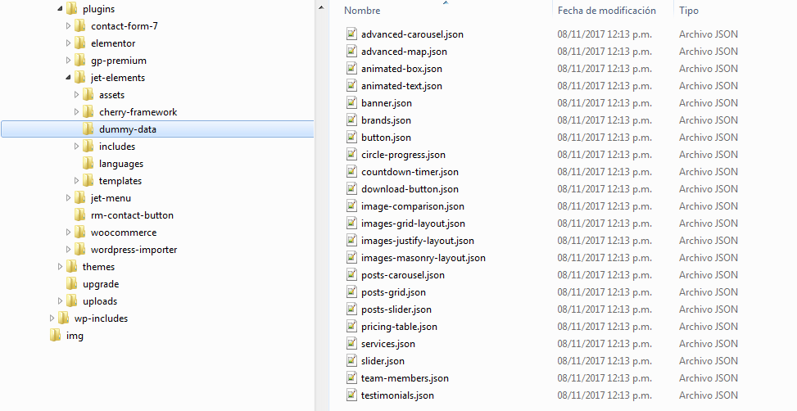This screenshot has height=411, width=797.
Task: Click the Tipo column header
Action: point(689,11)
